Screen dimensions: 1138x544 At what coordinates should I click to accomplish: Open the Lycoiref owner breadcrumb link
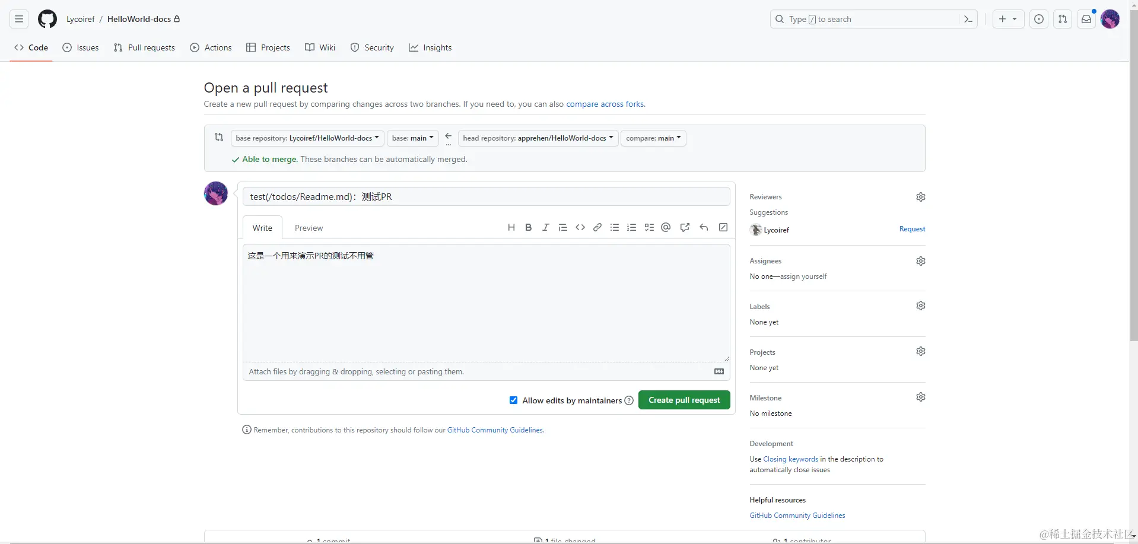pos(81,19)
